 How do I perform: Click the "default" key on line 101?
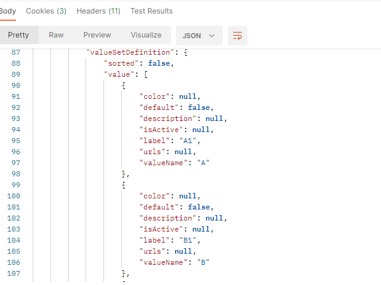coord(159,207)
